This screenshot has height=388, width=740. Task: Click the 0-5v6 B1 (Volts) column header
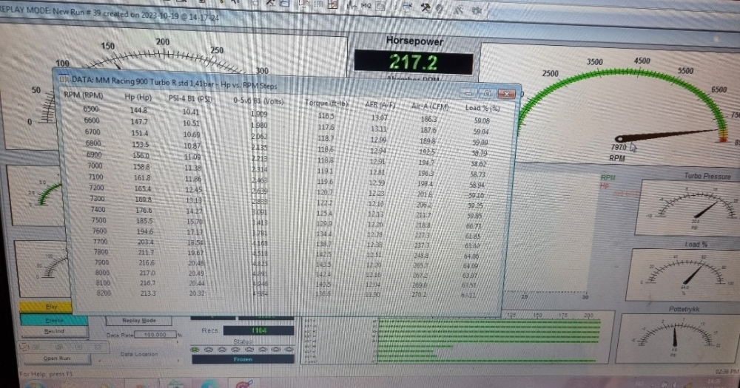pos(258,101)
